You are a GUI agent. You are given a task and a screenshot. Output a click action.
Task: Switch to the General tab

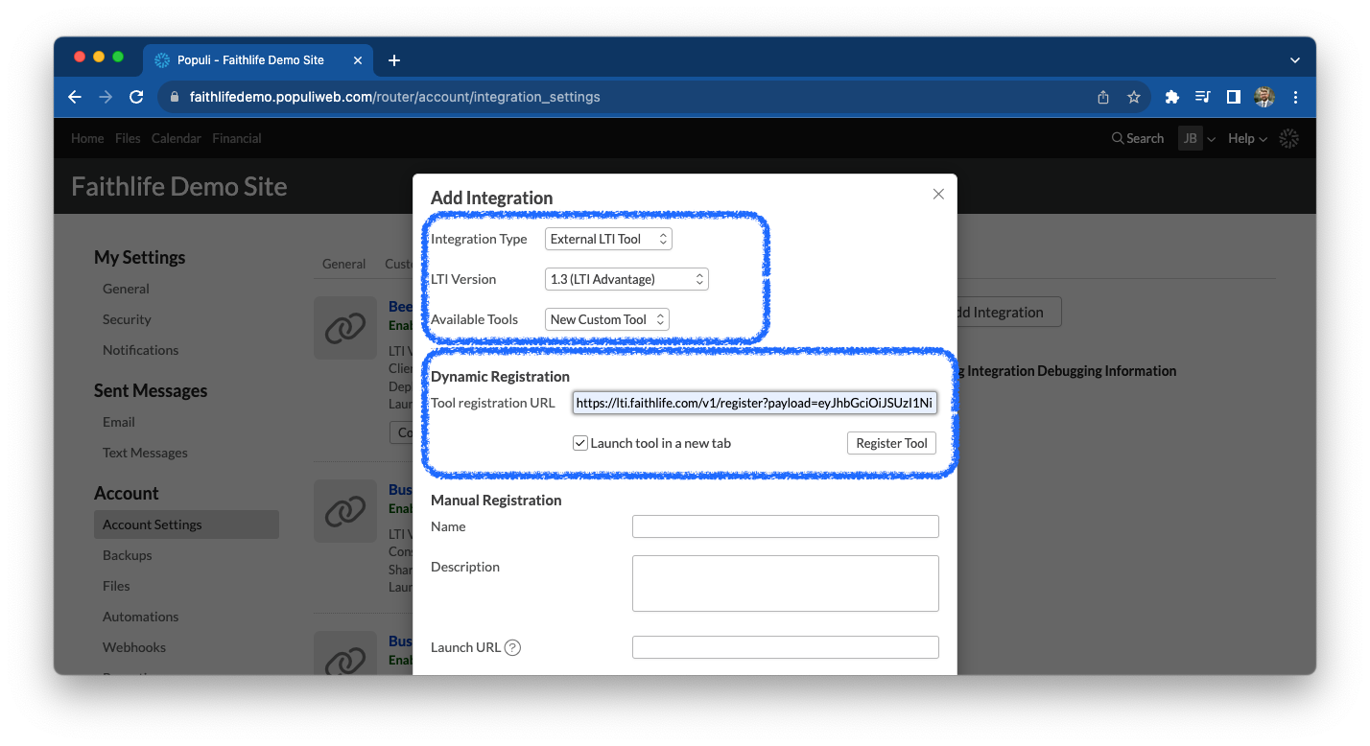(343, 264)
